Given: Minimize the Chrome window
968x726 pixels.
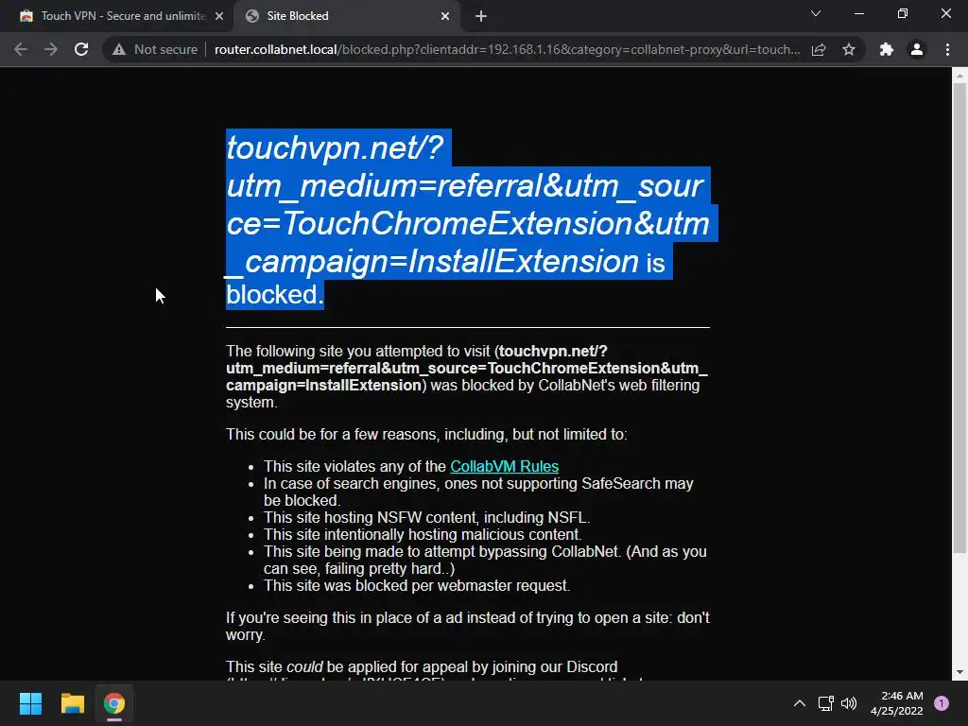Looking at the screenshot, I should pyautogui.click(x=858, y=13).
